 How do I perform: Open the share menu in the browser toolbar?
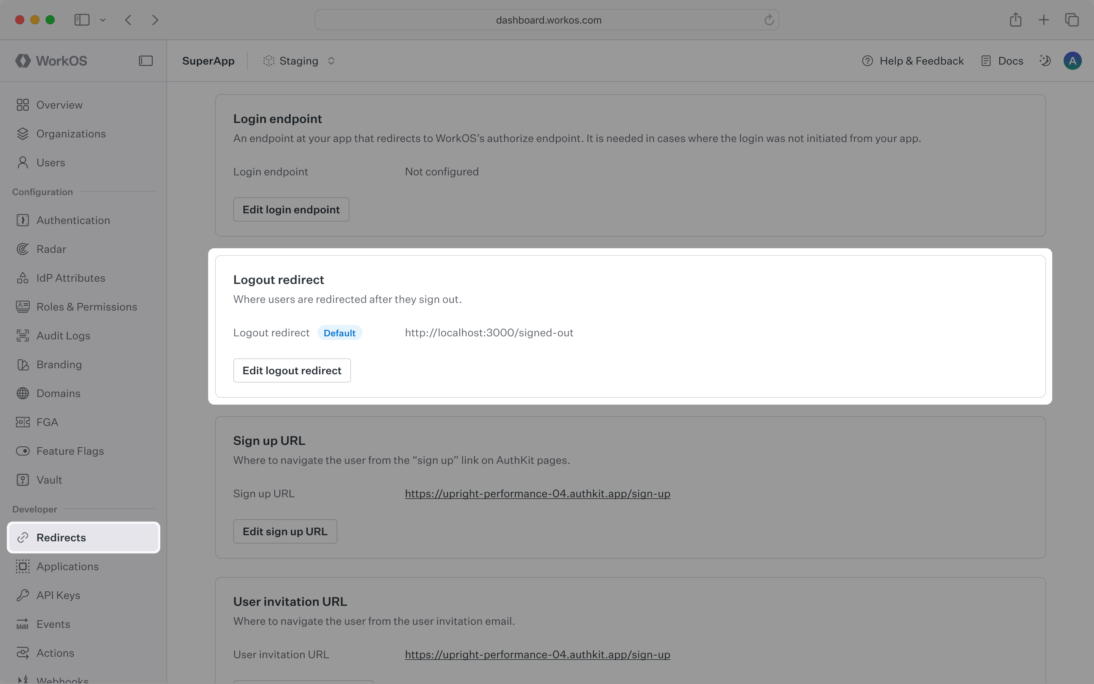(x=1015, y=19)
